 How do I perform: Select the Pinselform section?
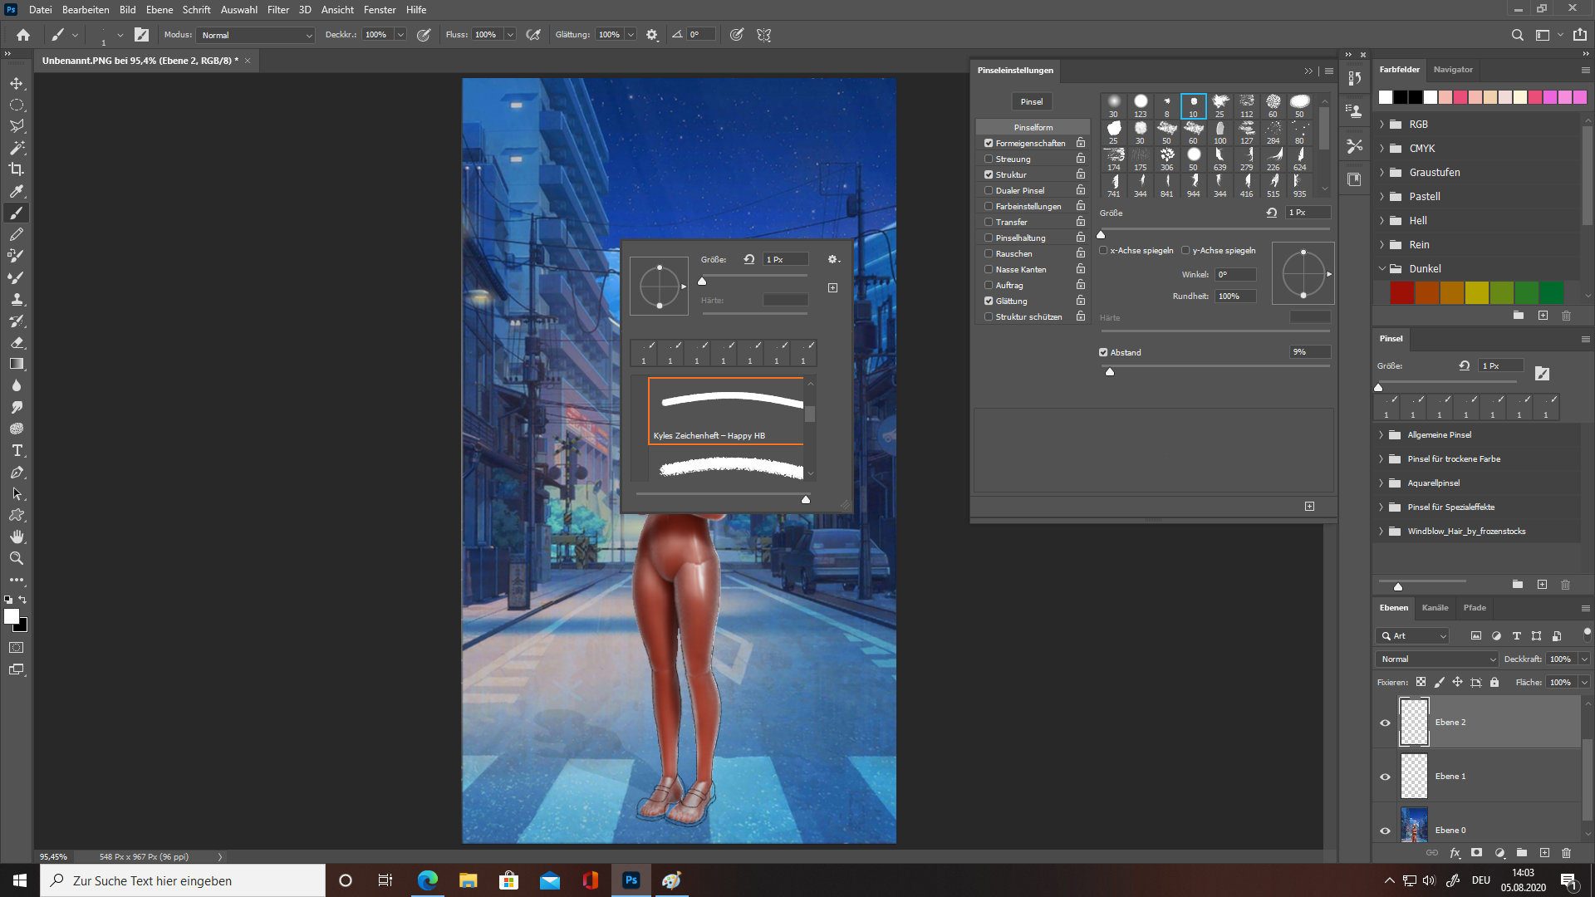[x=1033, y=127]
